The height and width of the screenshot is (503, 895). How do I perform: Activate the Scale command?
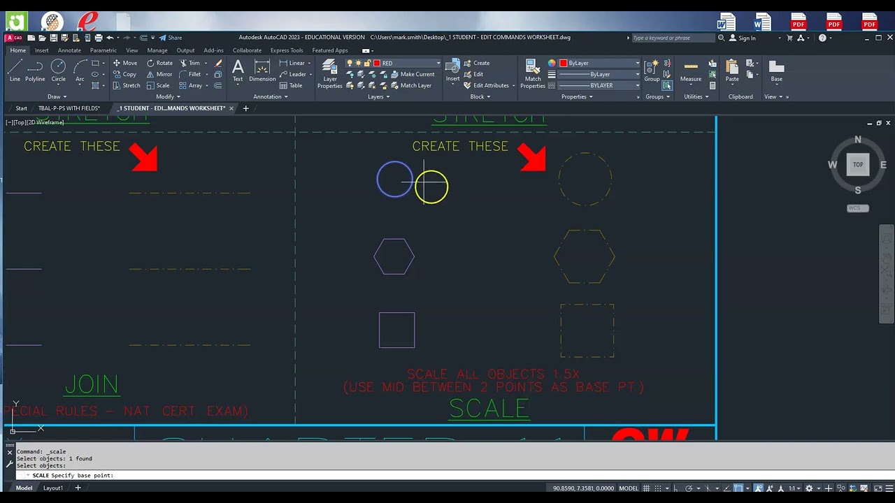click(157, 85)
